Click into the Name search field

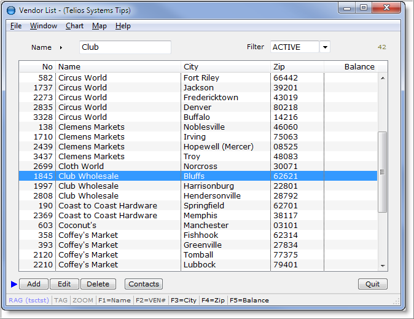[x=125, y=47]
